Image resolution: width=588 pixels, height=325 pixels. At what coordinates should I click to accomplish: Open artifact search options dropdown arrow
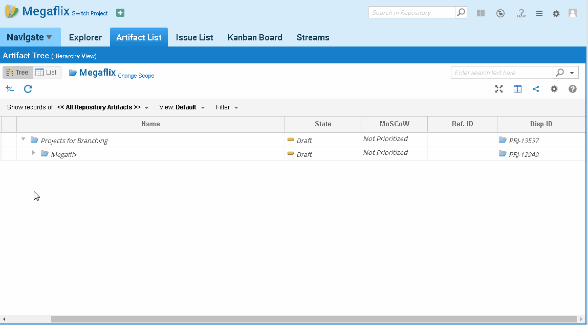(572, 73)
